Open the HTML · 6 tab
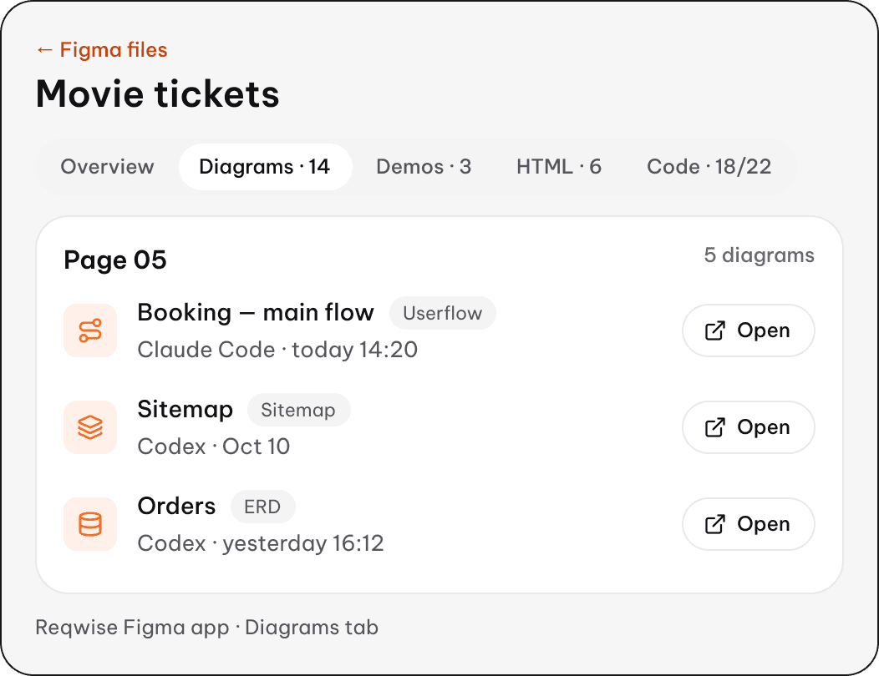Image resolution: width=879 pixels, height=676 pixels. pos(559,167)
